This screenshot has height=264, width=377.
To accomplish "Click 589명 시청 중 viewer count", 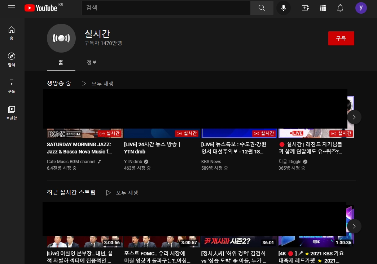I will [x=214, y=168].
